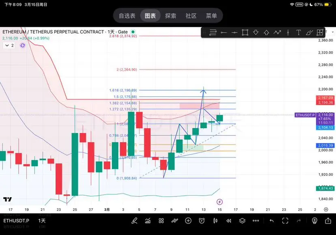This screenshot has height=235, width=336.
Task: Open the ETHUSDT.P symbol search button
Action: (16, 221)
